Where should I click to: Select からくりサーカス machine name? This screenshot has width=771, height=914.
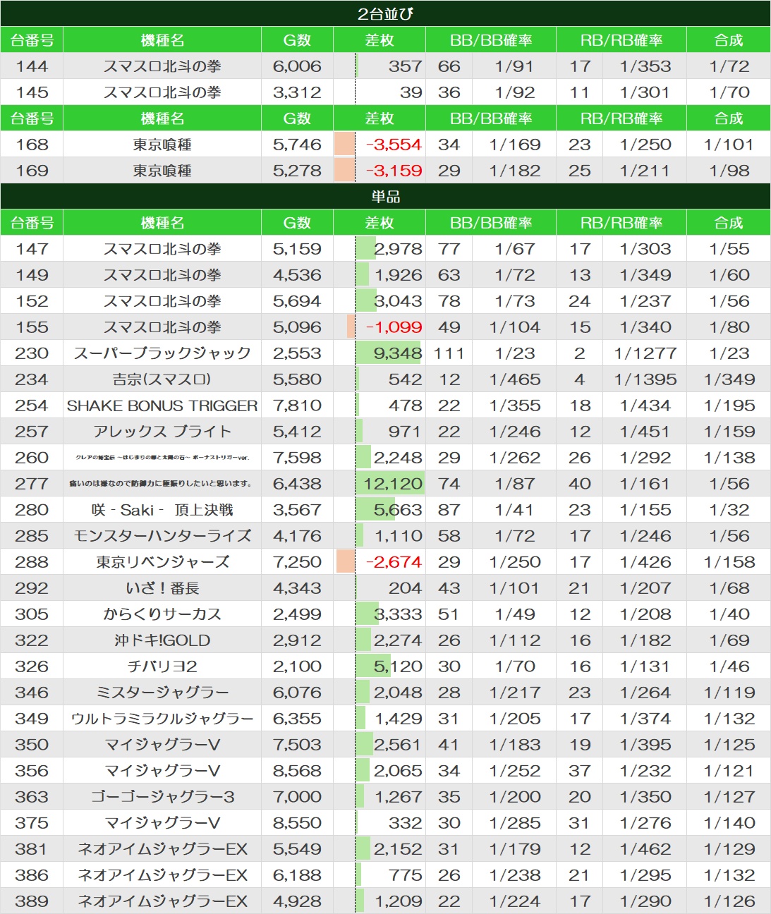point(162,614)
